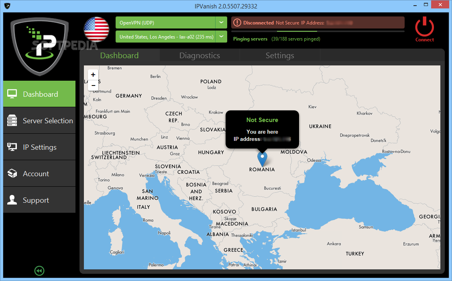
Task: Click the blue location pin on Romania
Action: pos(262,159)
